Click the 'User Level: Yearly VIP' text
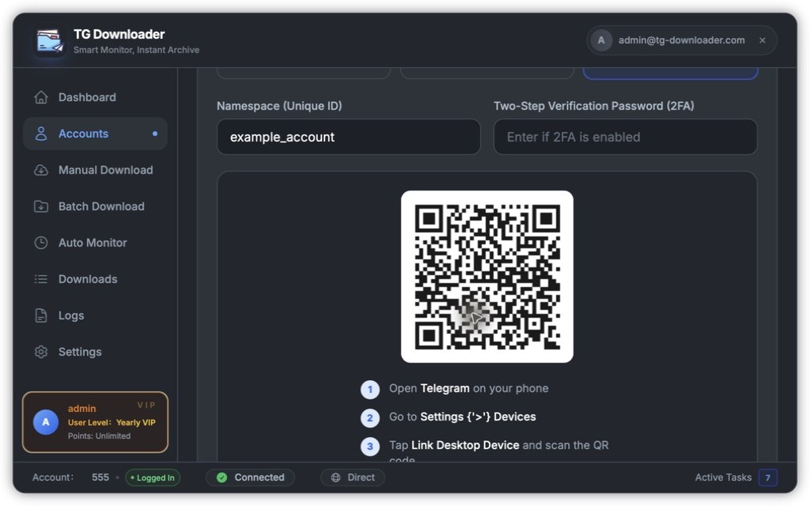The height and width of the screenshot is (506, 810). 112,422
